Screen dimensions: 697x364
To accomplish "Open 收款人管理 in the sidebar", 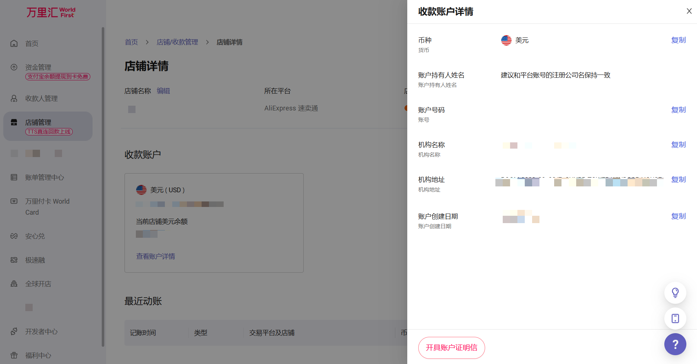I will pos(41,98).
